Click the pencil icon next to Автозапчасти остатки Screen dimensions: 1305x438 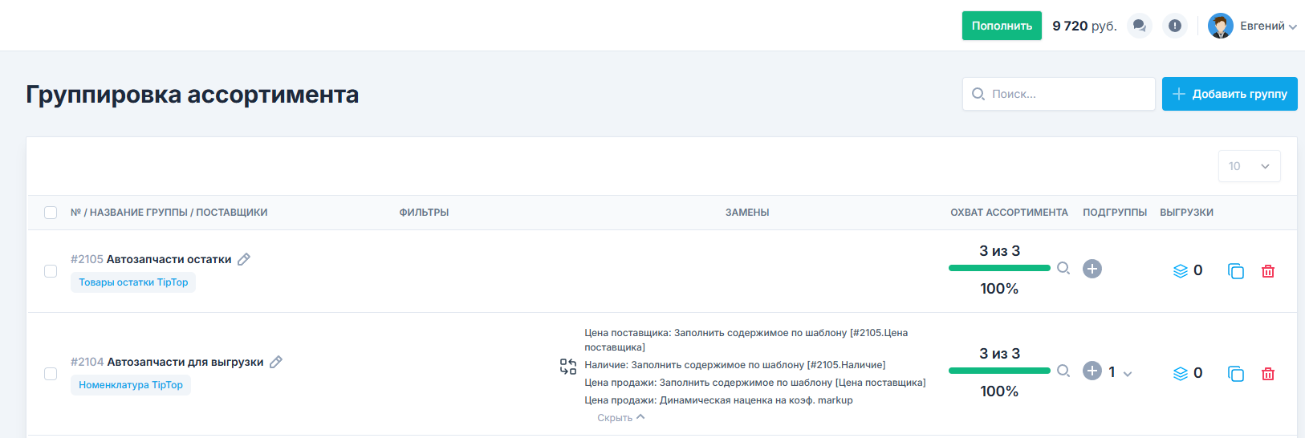pos(244,259)
